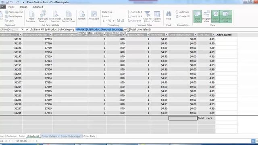258x145 pixels.
Task: Cancel formula with X button
Action: tap(23, 29)
